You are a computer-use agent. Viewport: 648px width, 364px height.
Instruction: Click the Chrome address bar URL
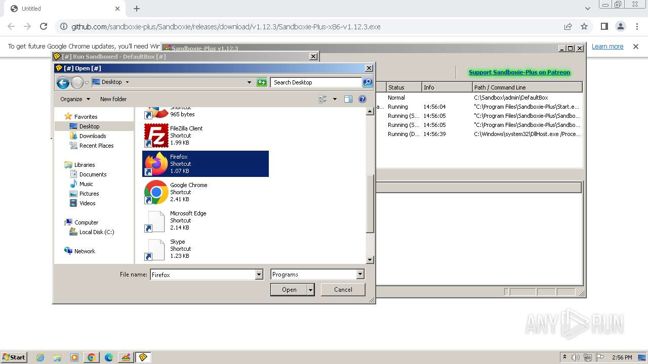[x=226, y=27]
